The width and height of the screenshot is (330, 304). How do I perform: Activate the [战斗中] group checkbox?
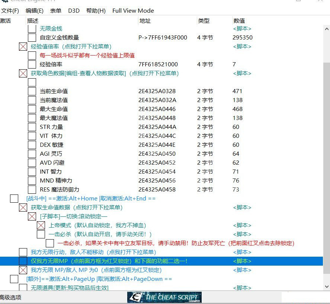tap(14, 199)
